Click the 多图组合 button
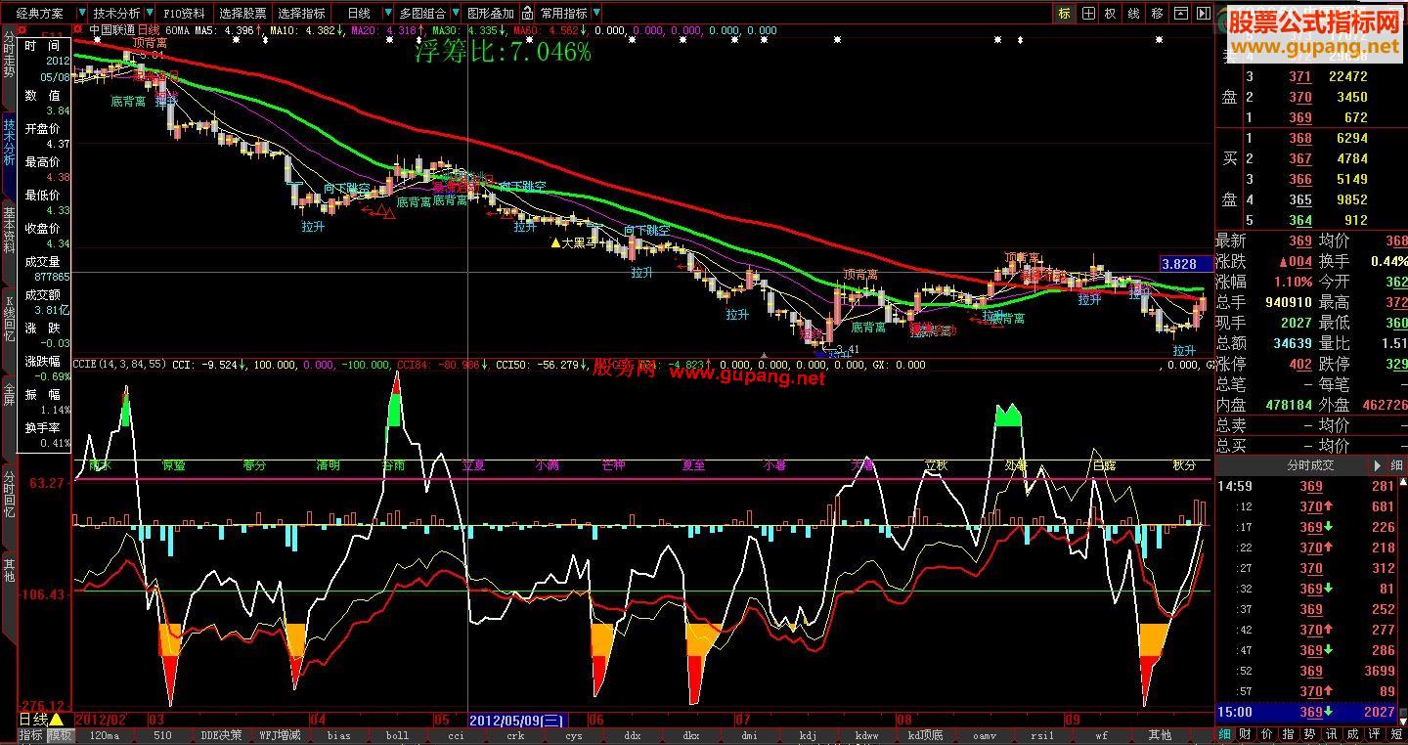1408x745 pixels. click(422, 14)
